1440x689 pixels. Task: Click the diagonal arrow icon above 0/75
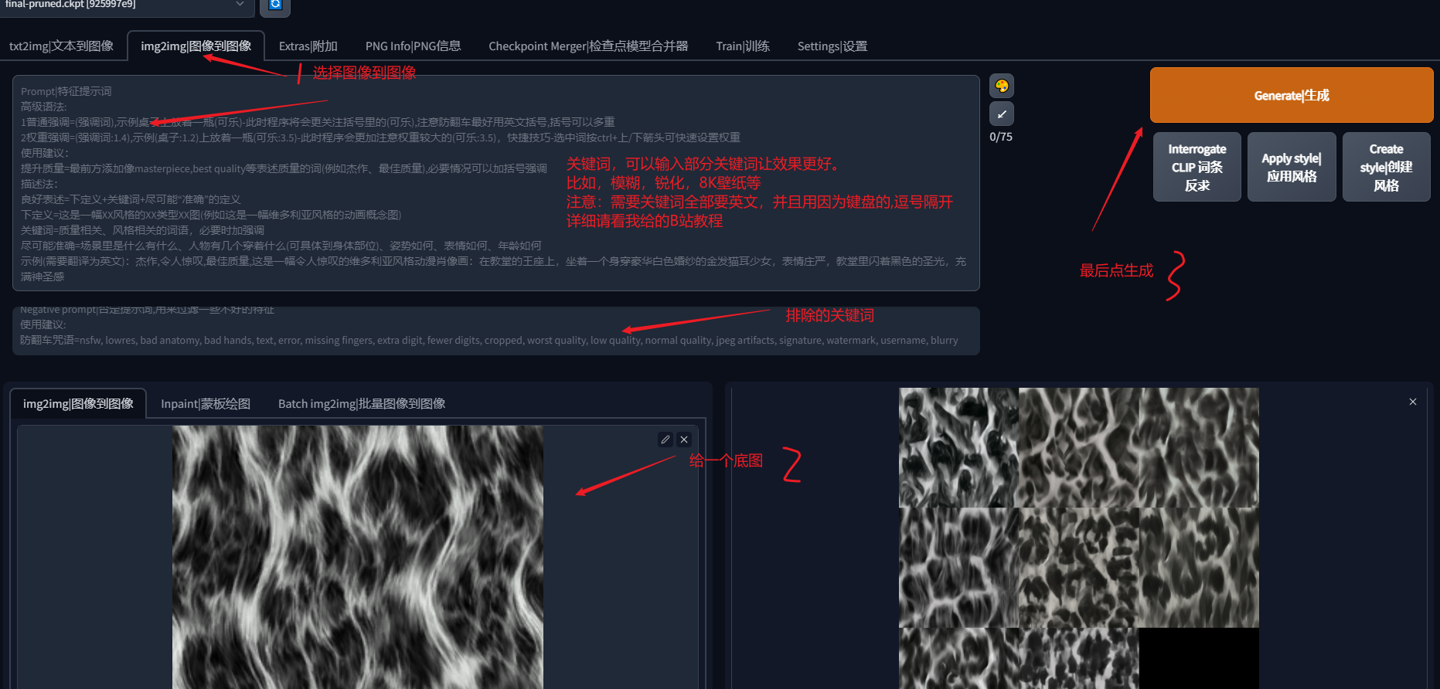(x=1002, y=114)
